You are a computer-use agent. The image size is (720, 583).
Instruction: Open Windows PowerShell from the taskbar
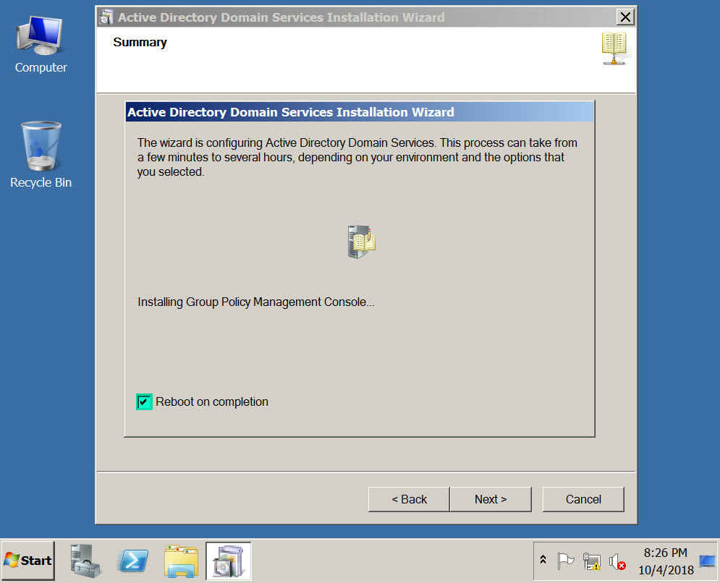point(133,561)
